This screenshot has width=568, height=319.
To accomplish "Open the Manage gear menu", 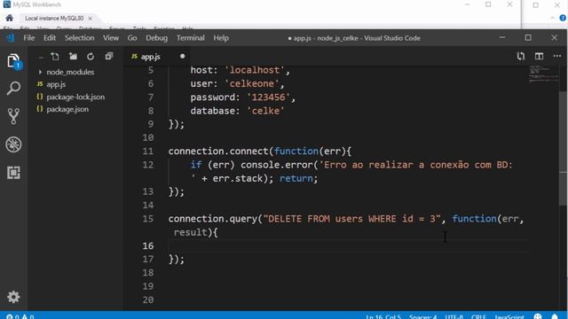I will coord(13,297).
